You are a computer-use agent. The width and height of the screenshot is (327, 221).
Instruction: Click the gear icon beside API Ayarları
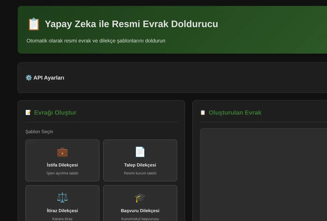pos(29,78)
